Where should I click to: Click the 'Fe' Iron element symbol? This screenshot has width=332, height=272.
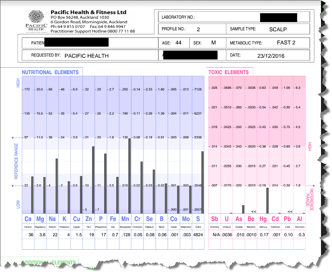113,219
